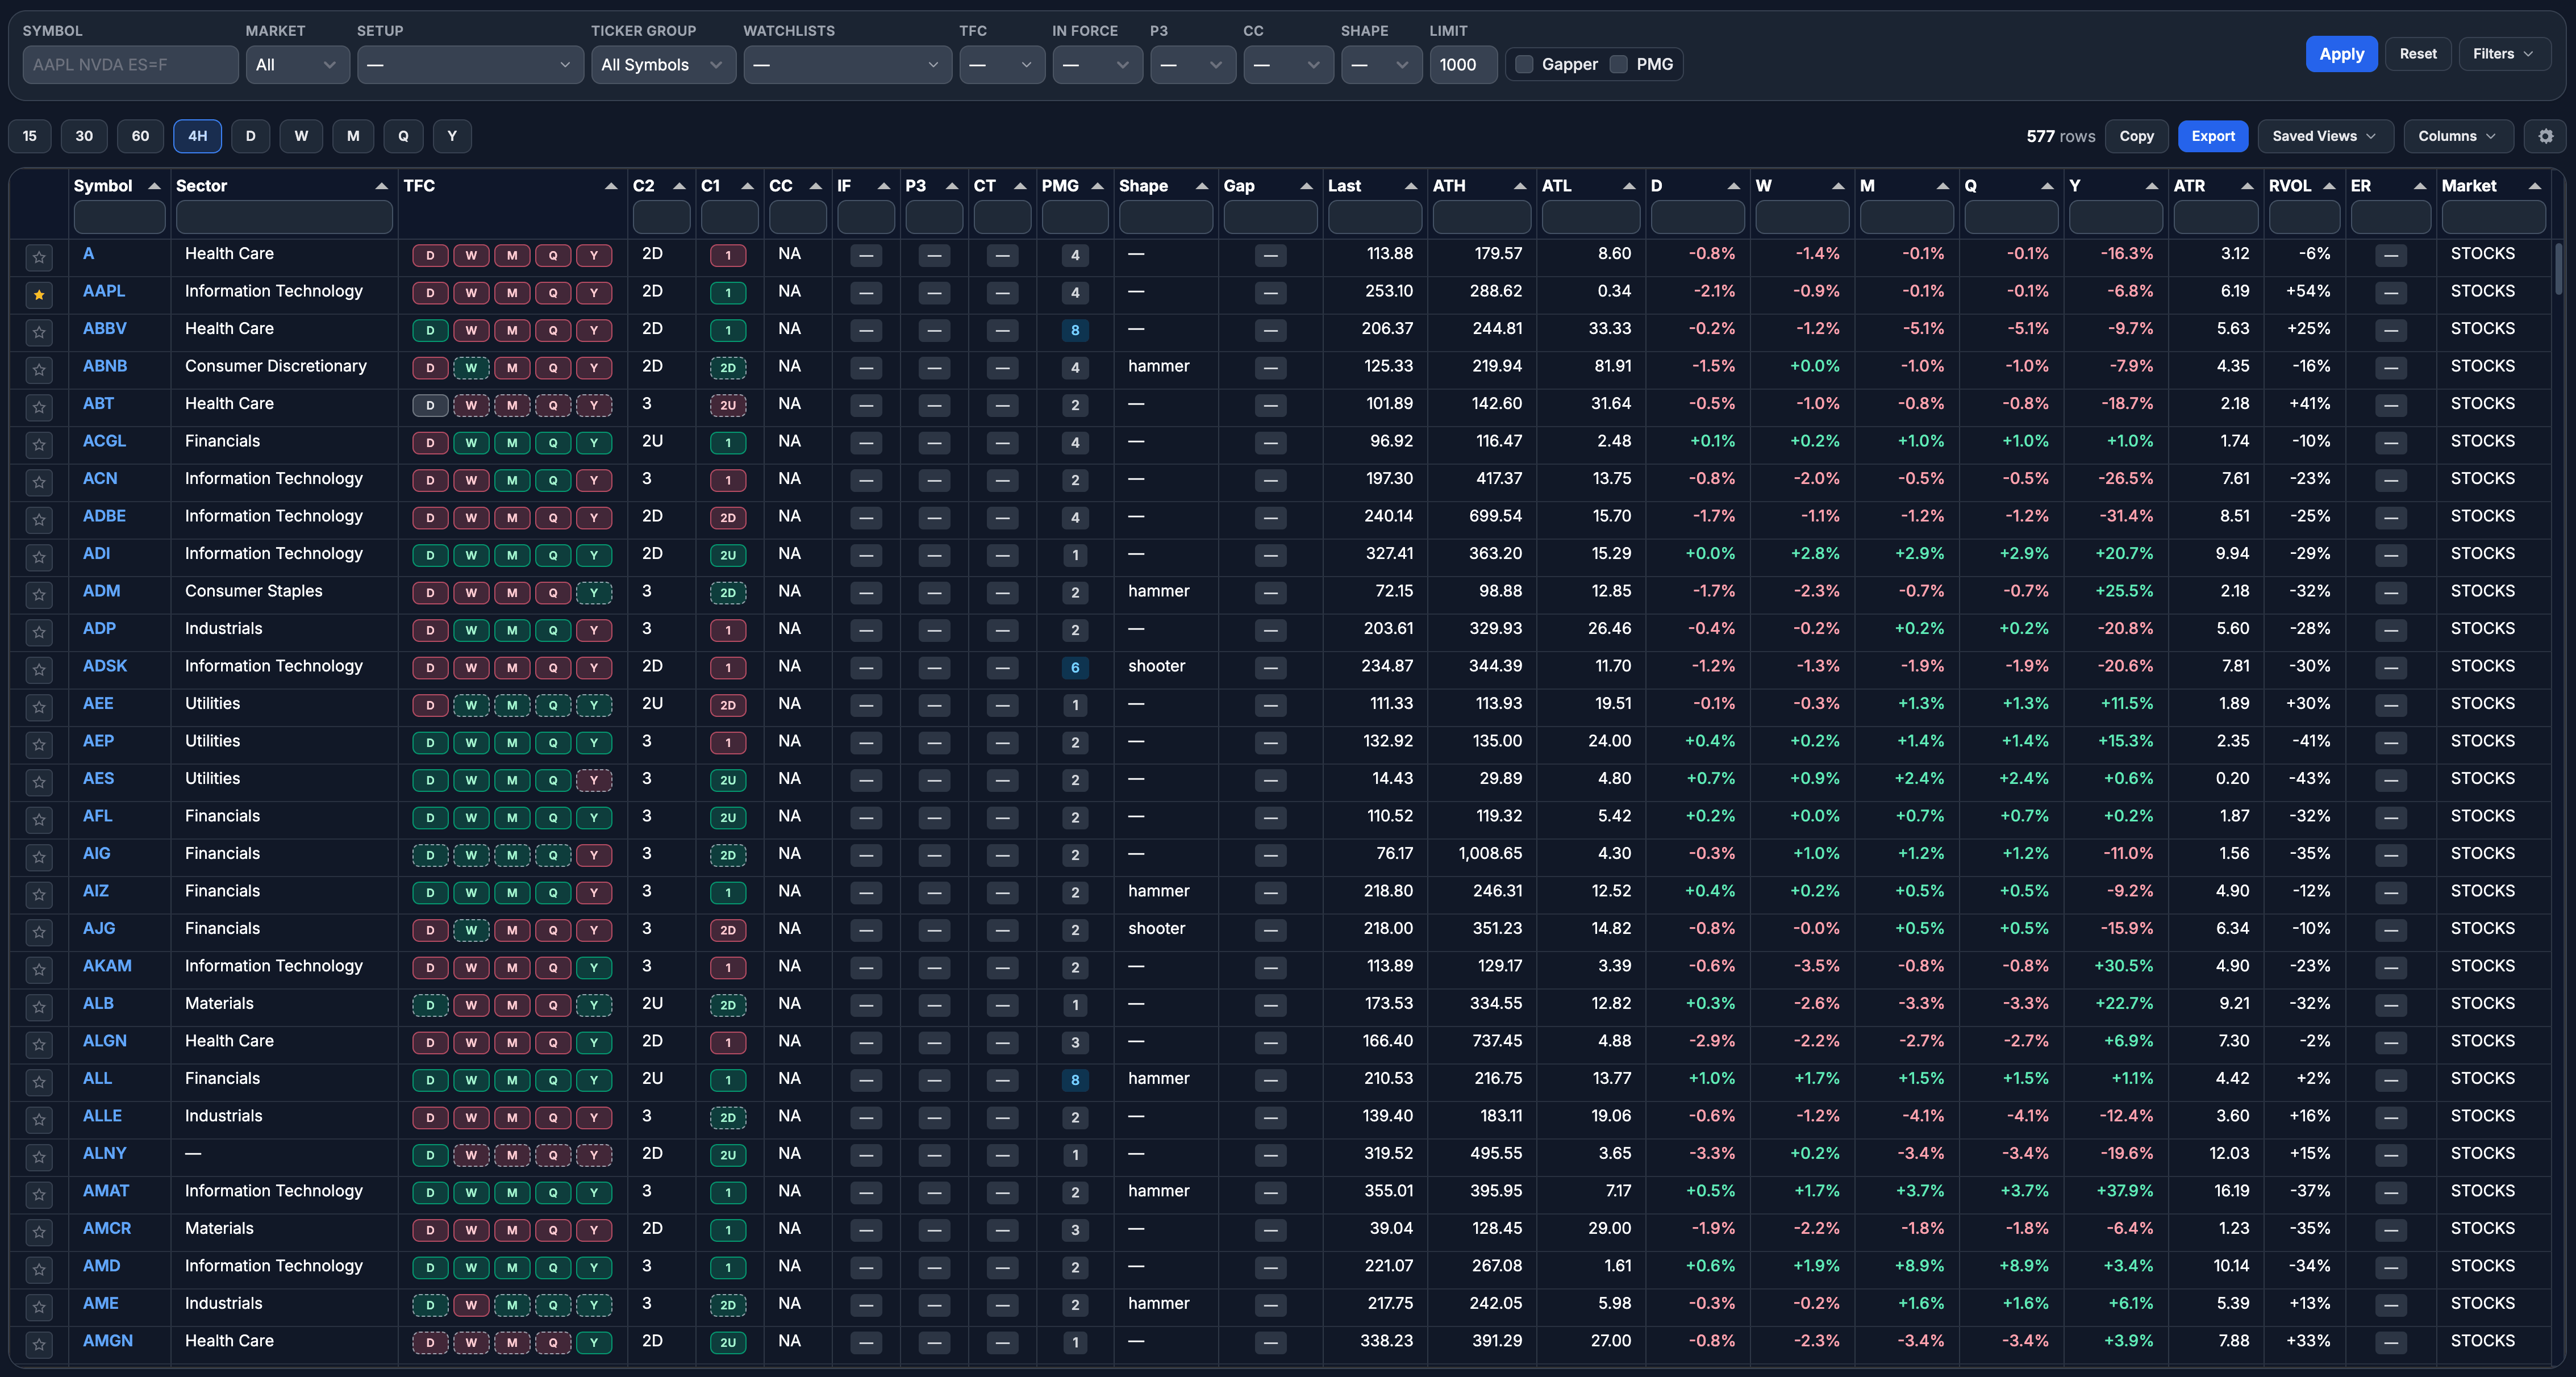The height and width of the screenshot is (1377, 2576).
Task: Favorite the ABBV row star
Action: pos(39,331)
